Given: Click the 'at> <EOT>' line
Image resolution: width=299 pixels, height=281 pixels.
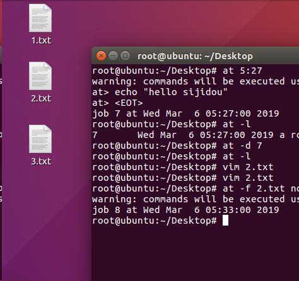Looking at the screenshot, I should pyautogui.click(x=117, y=103).
